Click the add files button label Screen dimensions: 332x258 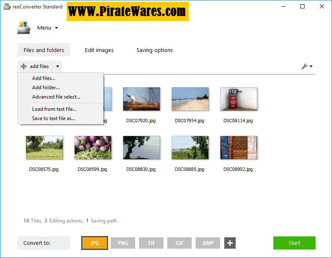tap(39, 66)
